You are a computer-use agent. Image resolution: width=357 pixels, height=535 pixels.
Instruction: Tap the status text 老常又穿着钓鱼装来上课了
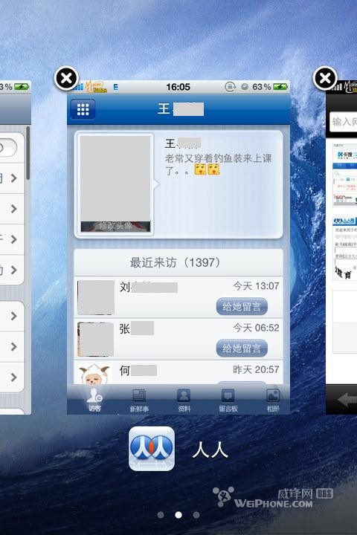(x=218, y=163)
